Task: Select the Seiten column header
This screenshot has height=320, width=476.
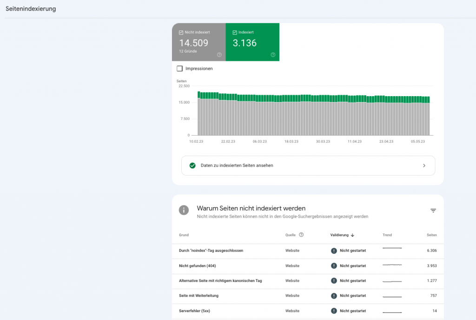Action: pyautogui.click(x=431, y=235)
